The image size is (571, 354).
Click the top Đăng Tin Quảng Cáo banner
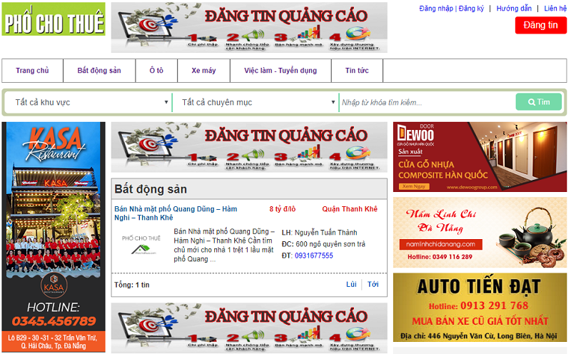pos(249,27)
